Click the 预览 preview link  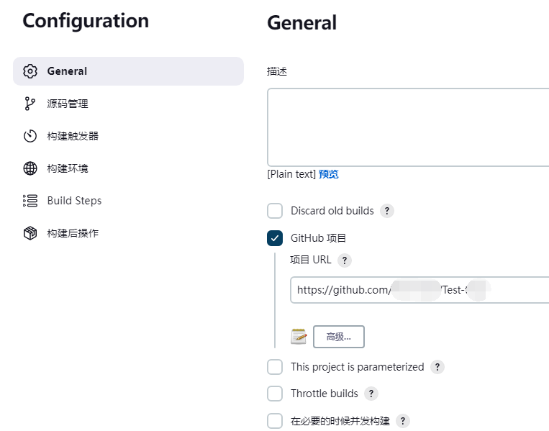tap(329, 174)
